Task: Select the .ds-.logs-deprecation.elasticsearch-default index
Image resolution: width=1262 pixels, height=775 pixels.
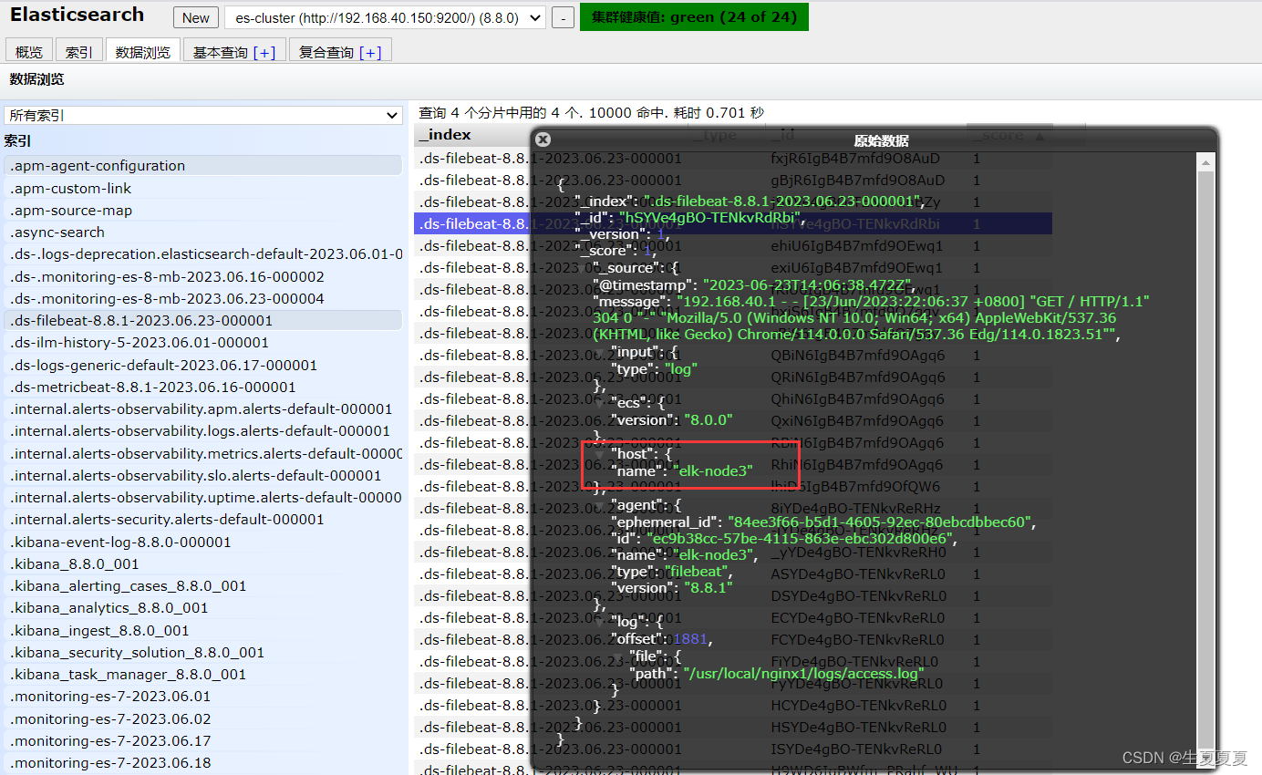Action: (202, 254)
